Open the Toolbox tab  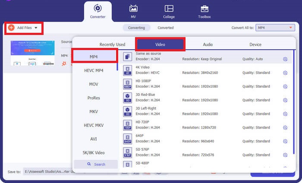click(204, 12)
